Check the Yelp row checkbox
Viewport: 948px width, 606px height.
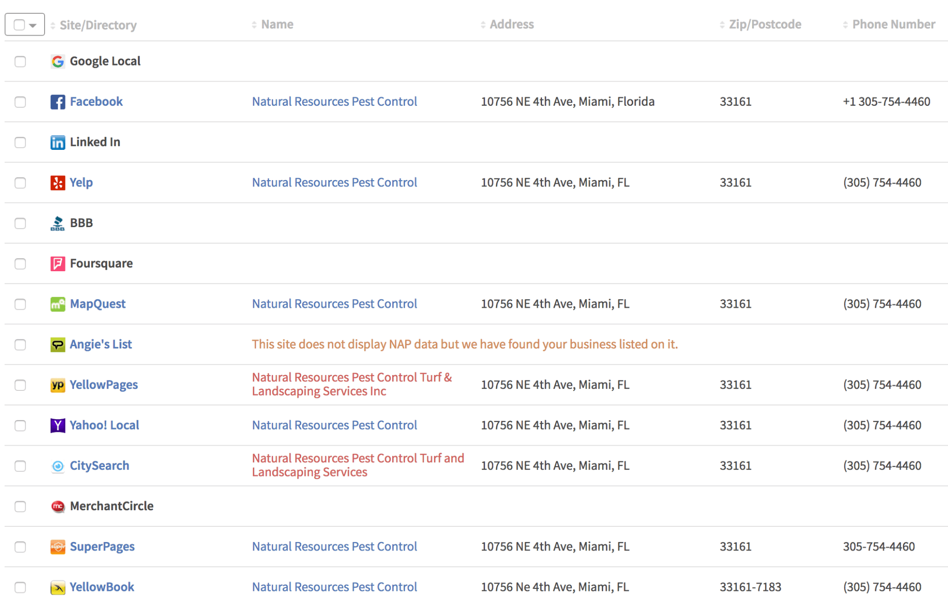(x=20, y=183)
